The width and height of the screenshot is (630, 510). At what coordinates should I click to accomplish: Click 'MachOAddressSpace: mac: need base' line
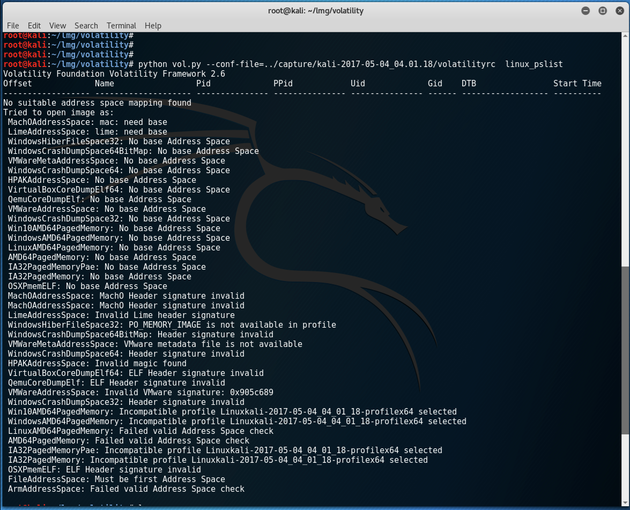pyautogui.click(x=87, y=122)
